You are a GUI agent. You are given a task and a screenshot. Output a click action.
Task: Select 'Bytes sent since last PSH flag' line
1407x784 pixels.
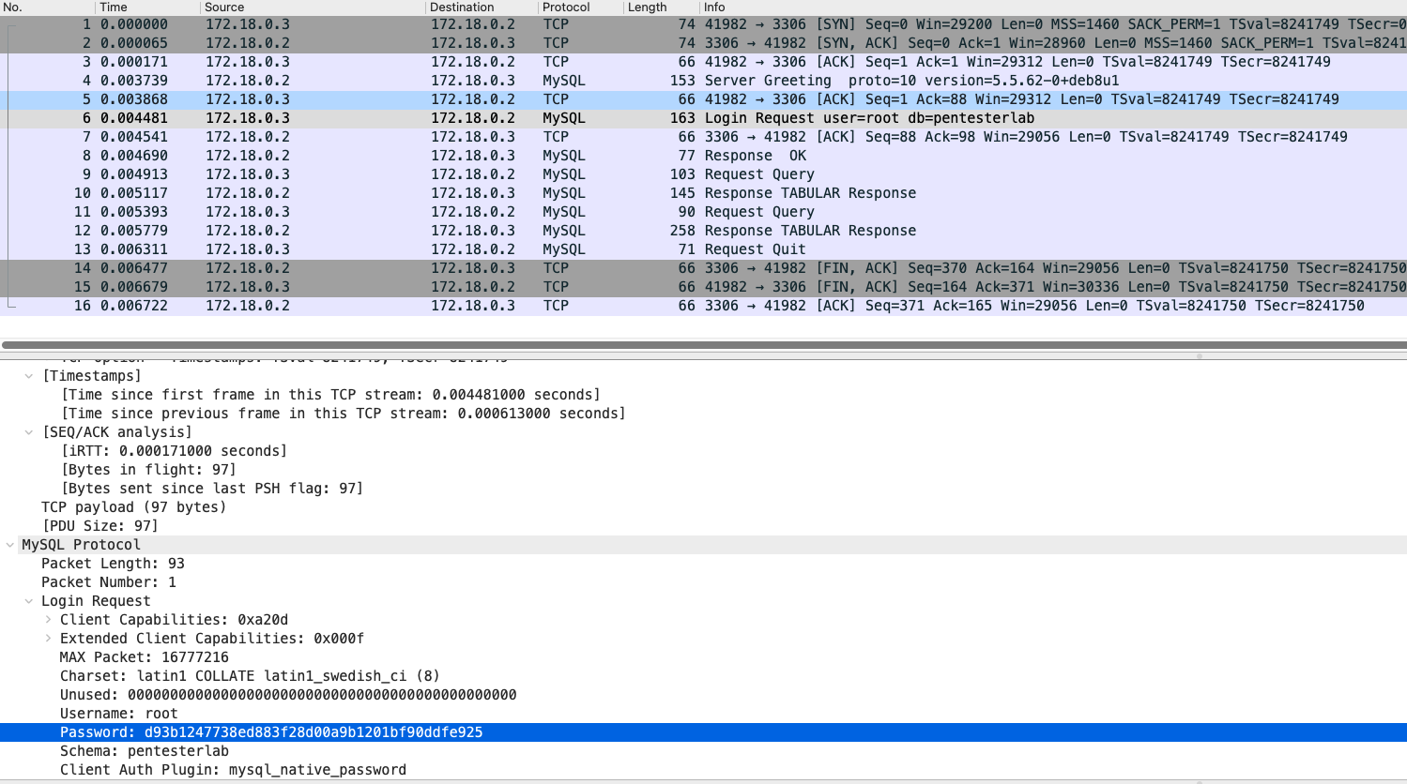[x=212, y=489]
